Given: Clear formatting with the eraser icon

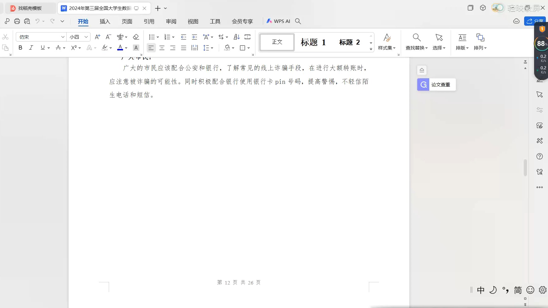Looking at the screenshot, I should (136, 37).
